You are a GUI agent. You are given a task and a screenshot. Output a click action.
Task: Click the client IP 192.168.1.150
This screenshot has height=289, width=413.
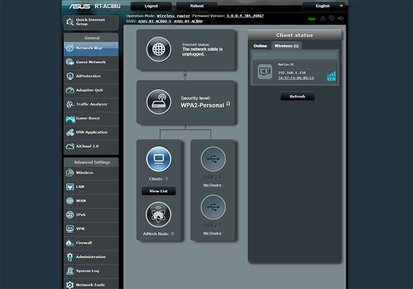tap(292, 73)
